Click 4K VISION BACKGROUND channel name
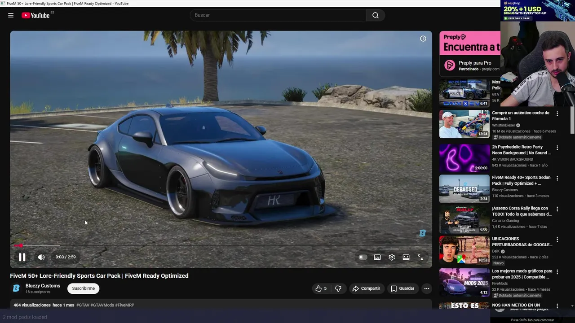This screenshot has width=575, height=323. pos(513,159)
